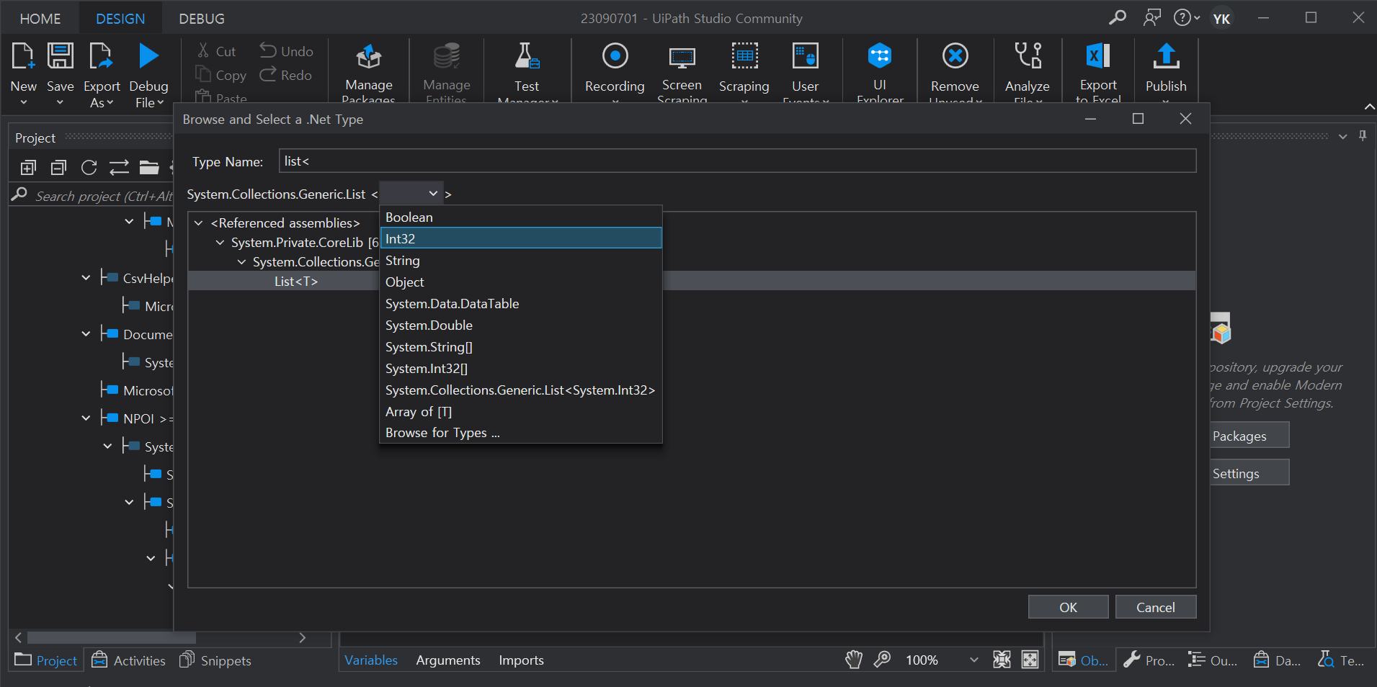Collapse the System.Collections.Generic node
Screen dimensions: 1377x687
click(241, 262)
